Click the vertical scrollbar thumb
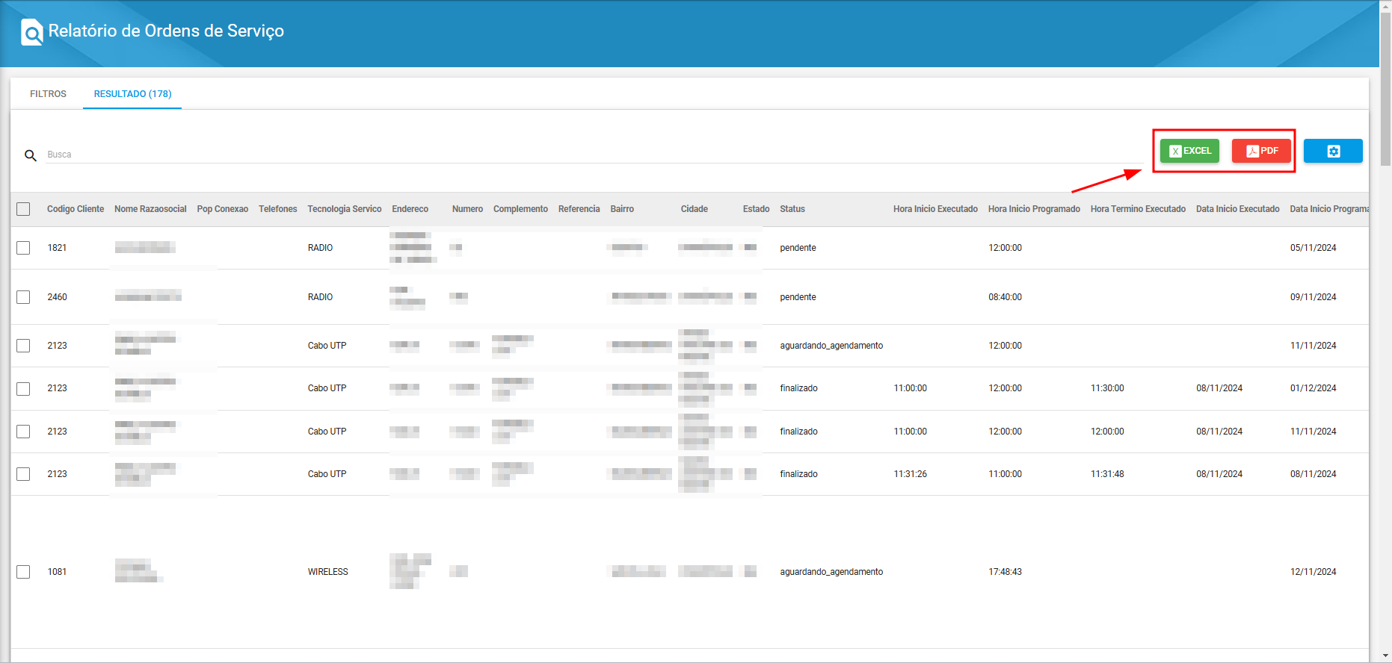1392x663 pixels. pos(1385,88)
